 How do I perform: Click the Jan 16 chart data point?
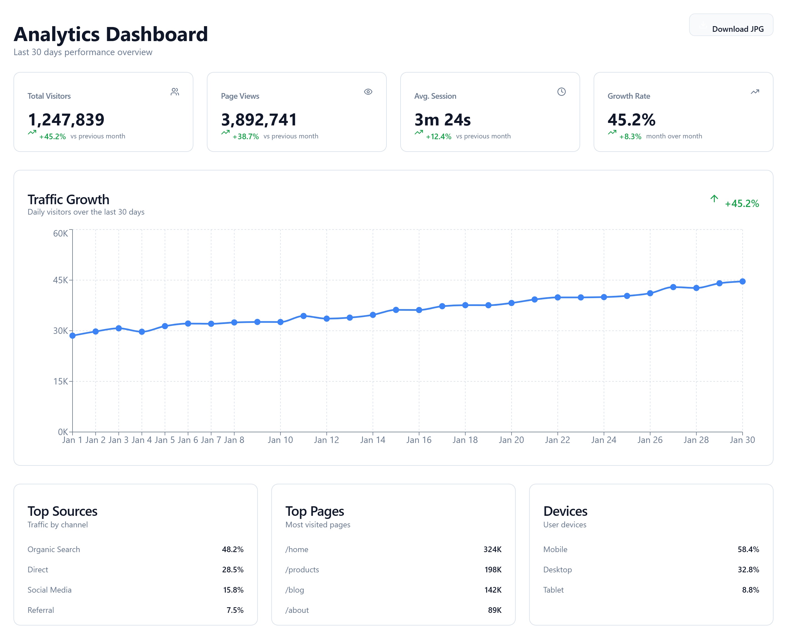coord(419,310)
